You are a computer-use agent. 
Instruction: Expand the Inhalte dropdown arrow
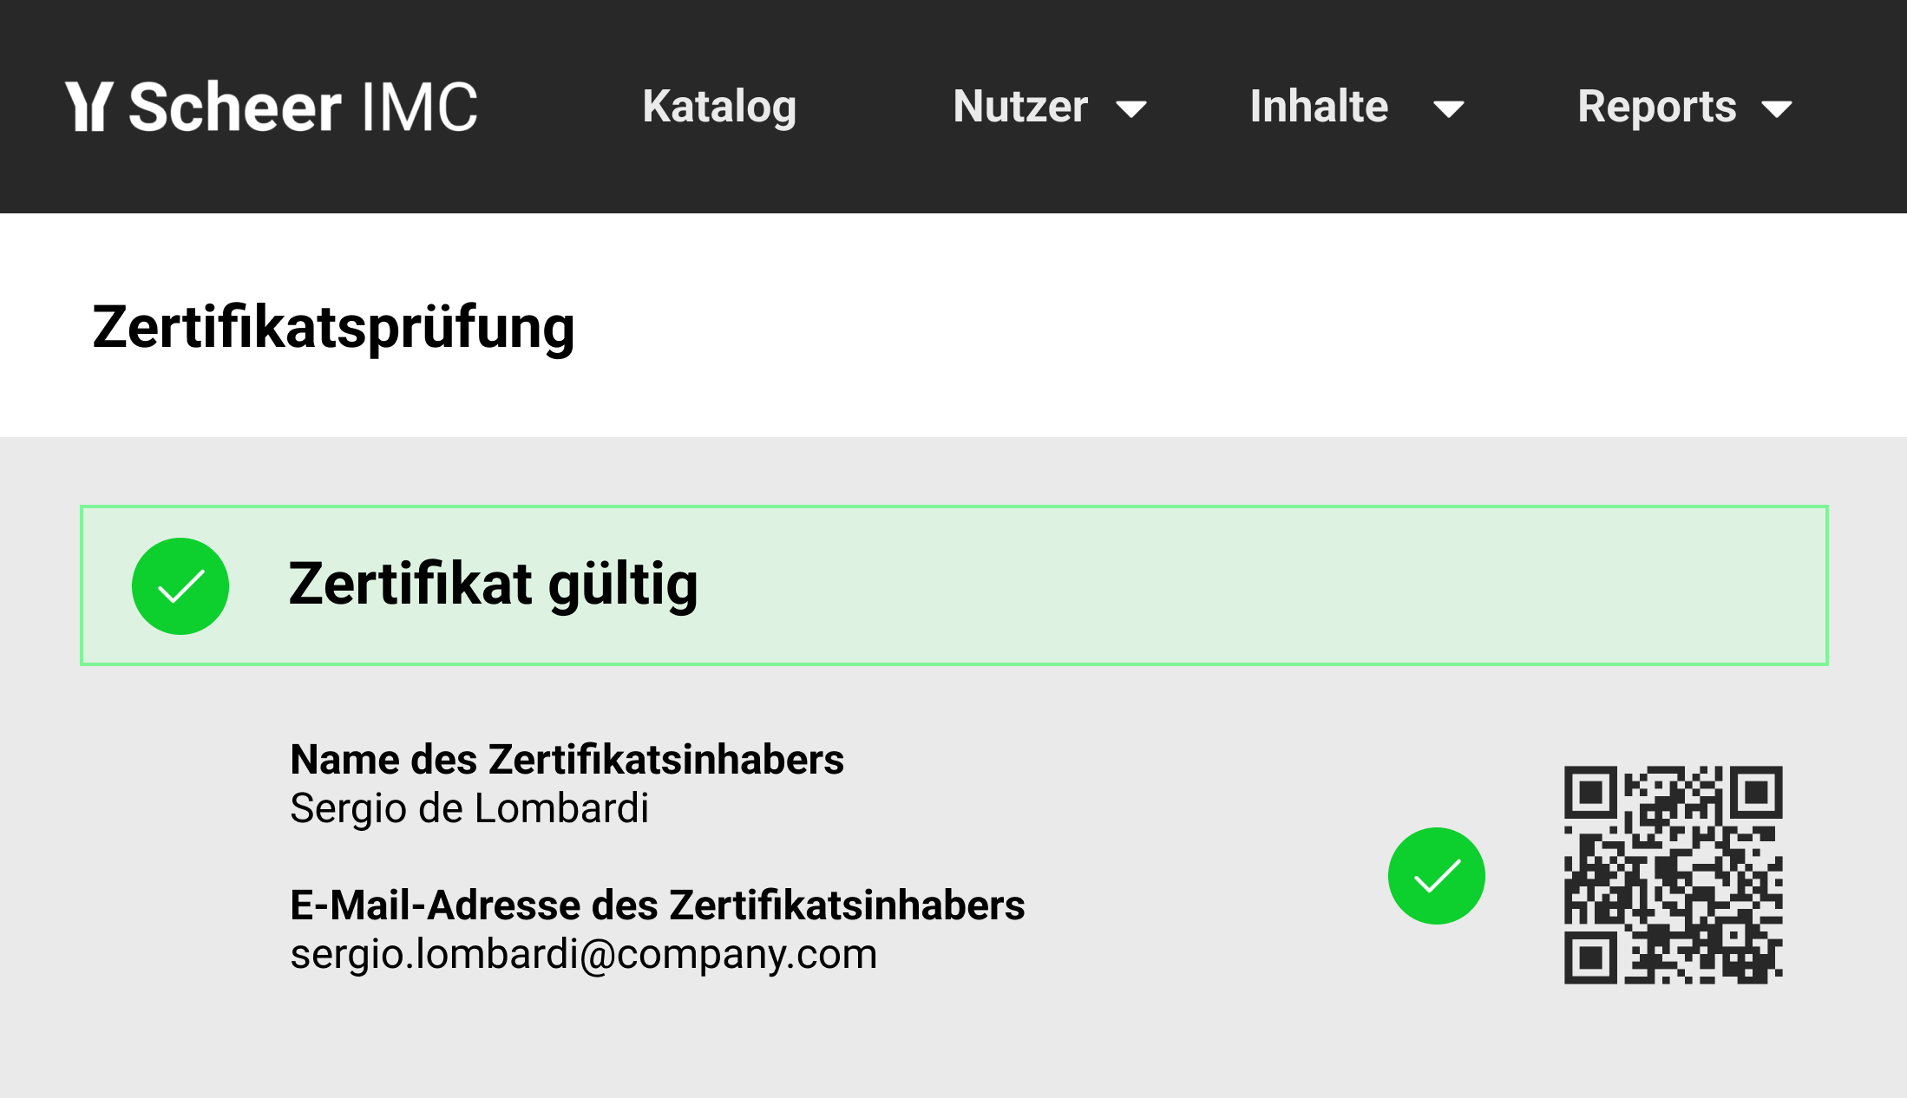pyautogui.click(x=1448, y=109)
